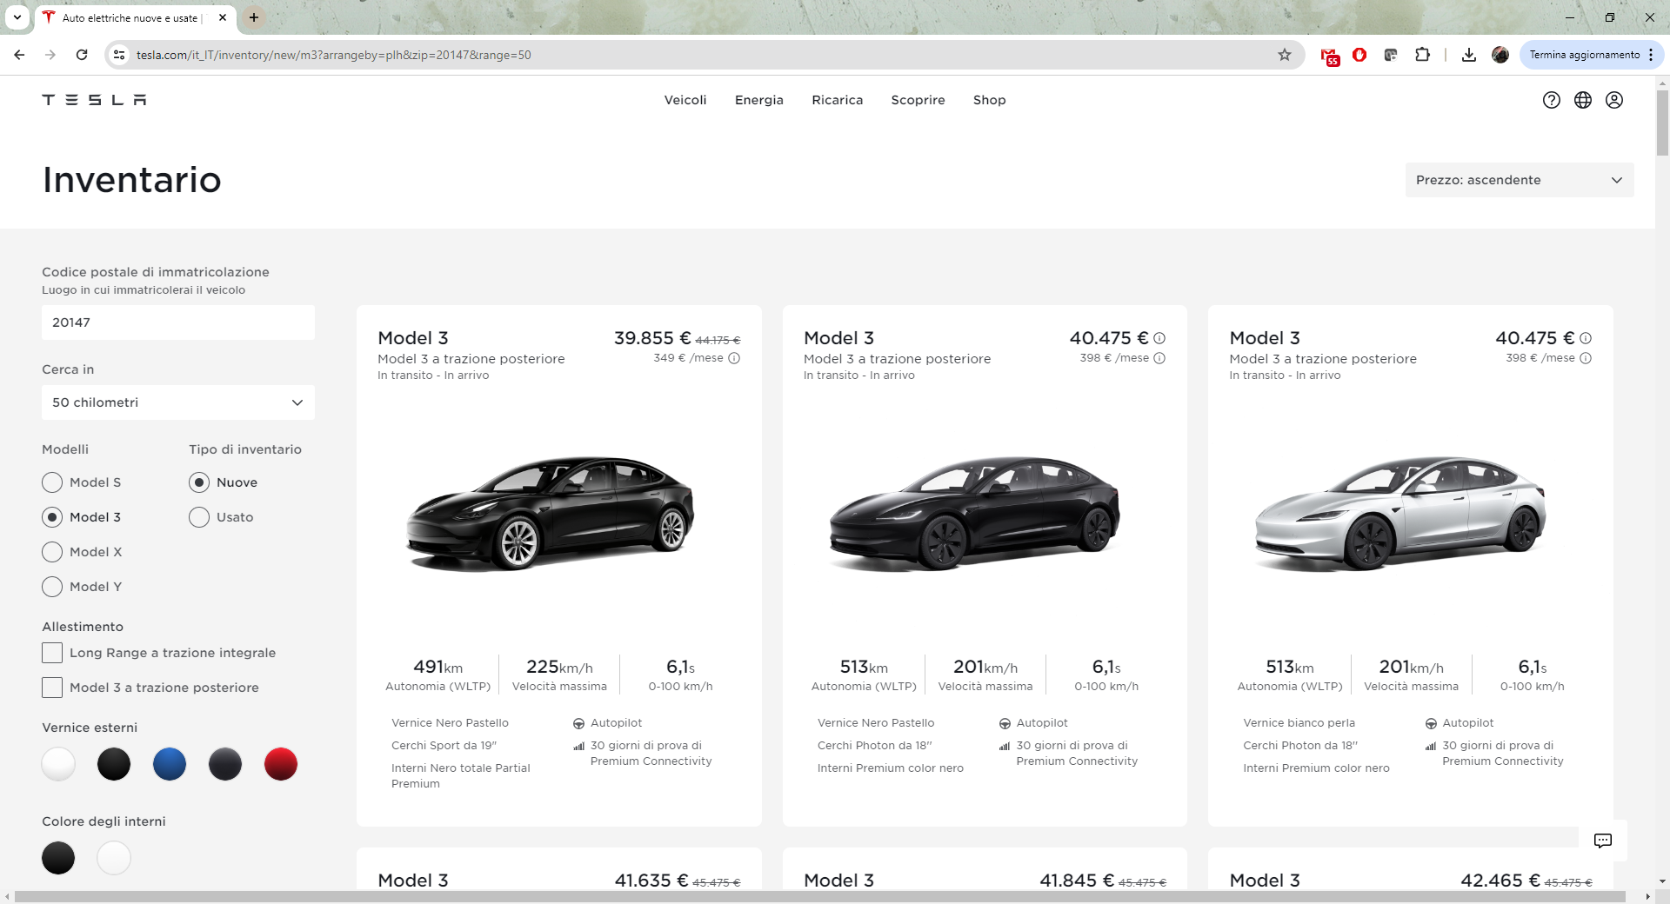Close the Auto elettriche tab

click(223, 17)
